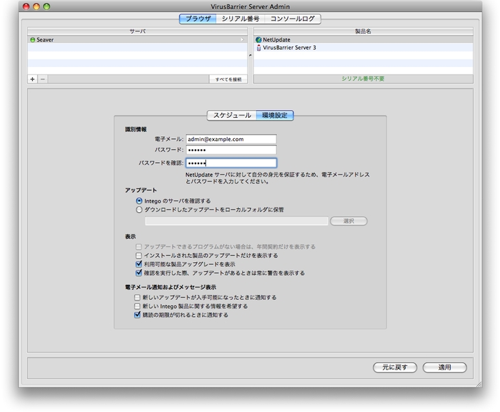The image size is (500, 412).
Task: Select the ダウンロードしたアップデートをローカルフォルダに保管 radio option
Action: coord(139,209)
